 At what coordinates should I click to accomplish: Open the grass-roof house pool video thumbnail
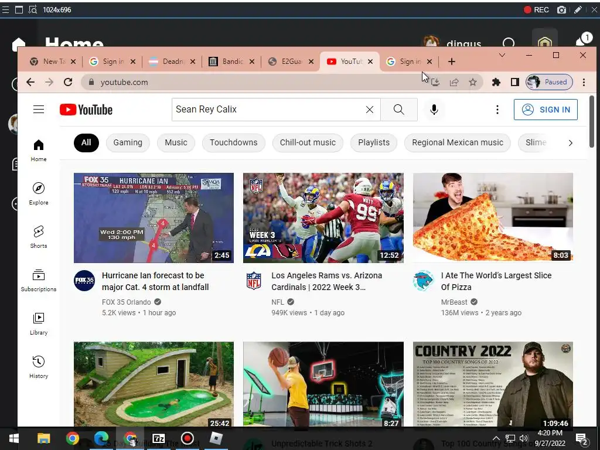pos(154,384)
